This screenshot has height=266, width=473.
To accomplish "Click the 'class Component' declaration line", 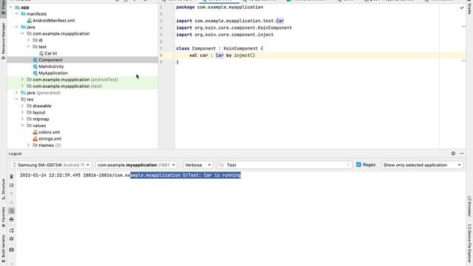I will click(x=220, y=49).
